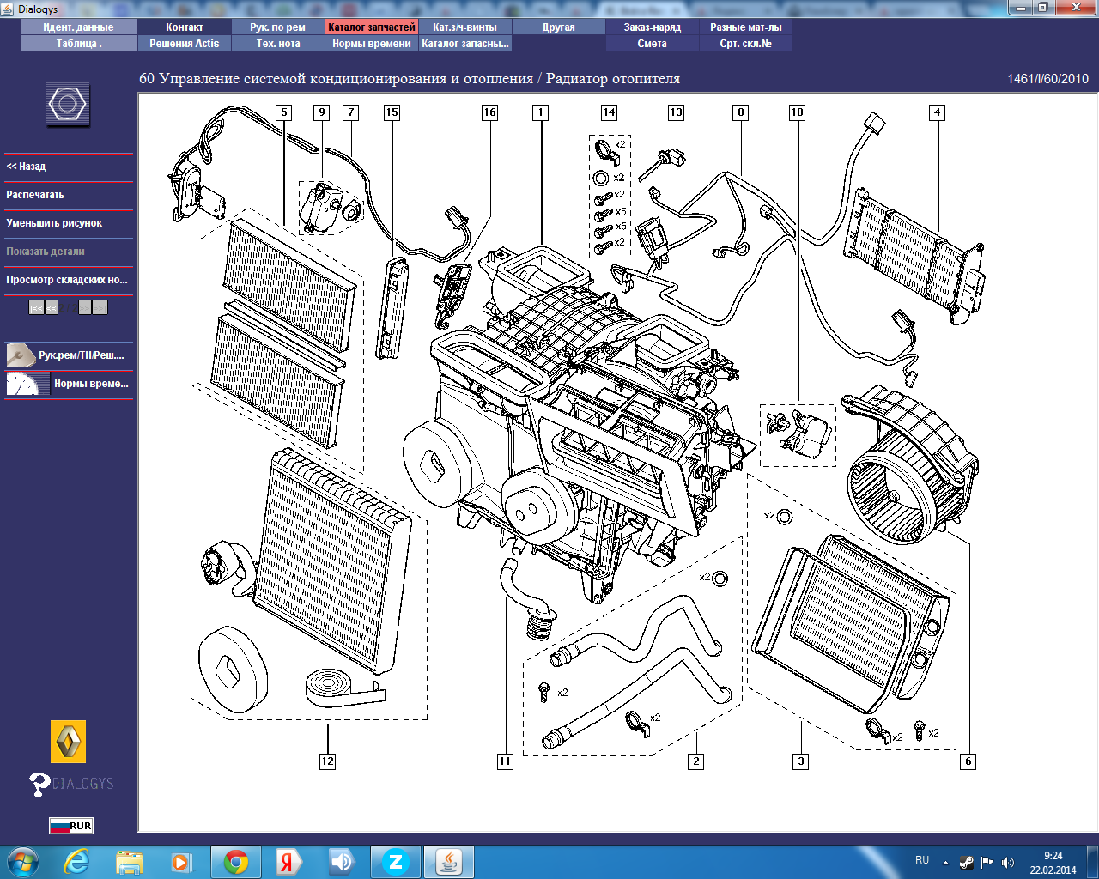Jump to the first illustration page (|<<)

point(36,307)
